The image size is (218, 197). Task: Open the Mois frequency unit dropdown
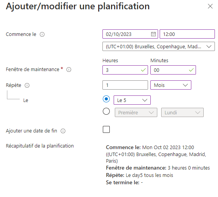[x=171, y=85]
